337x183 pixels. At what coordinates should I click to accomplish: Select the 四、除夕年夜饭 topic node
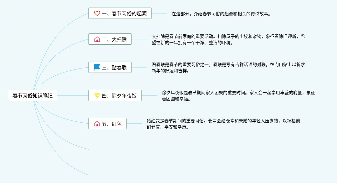tap(115, 95)
